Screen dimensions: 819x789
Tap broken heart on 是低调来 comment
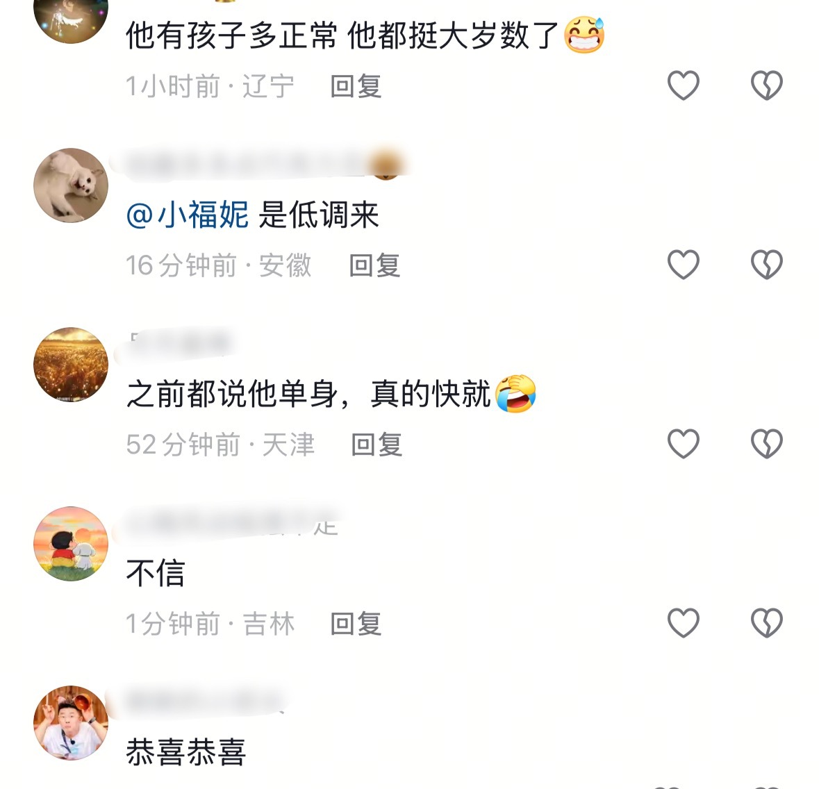click(x=767, y=264)
